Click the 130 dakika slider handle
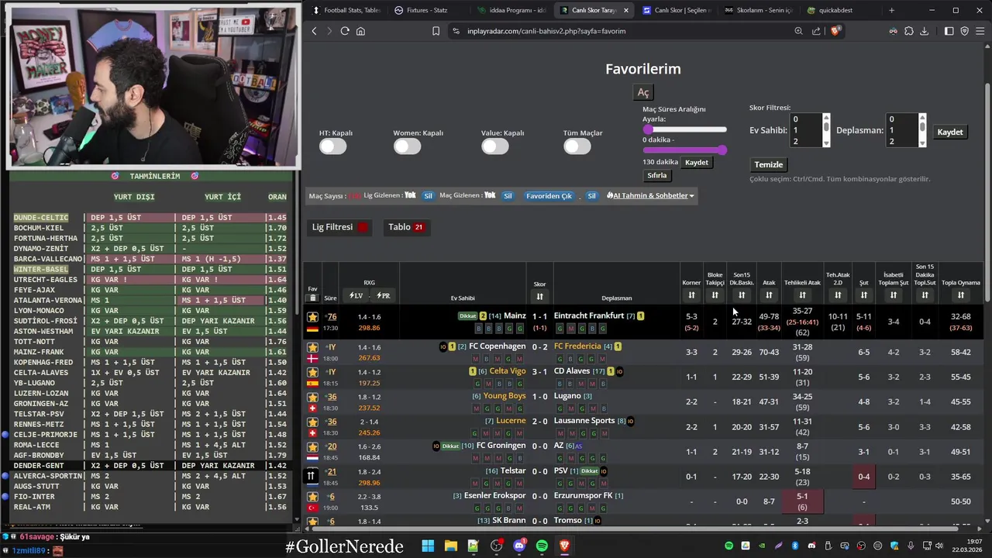 pyautogui.click(x=722, y=150)
